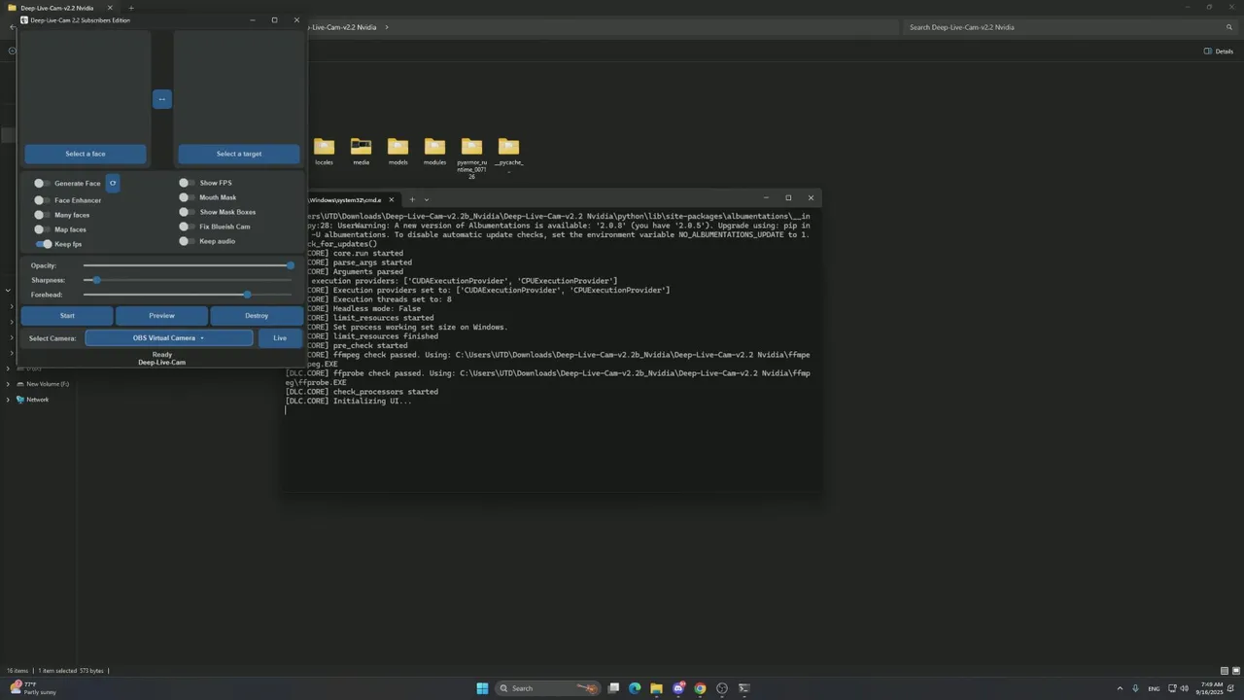Enable Show Mask Boxes switch

click(x=185, y=212)
